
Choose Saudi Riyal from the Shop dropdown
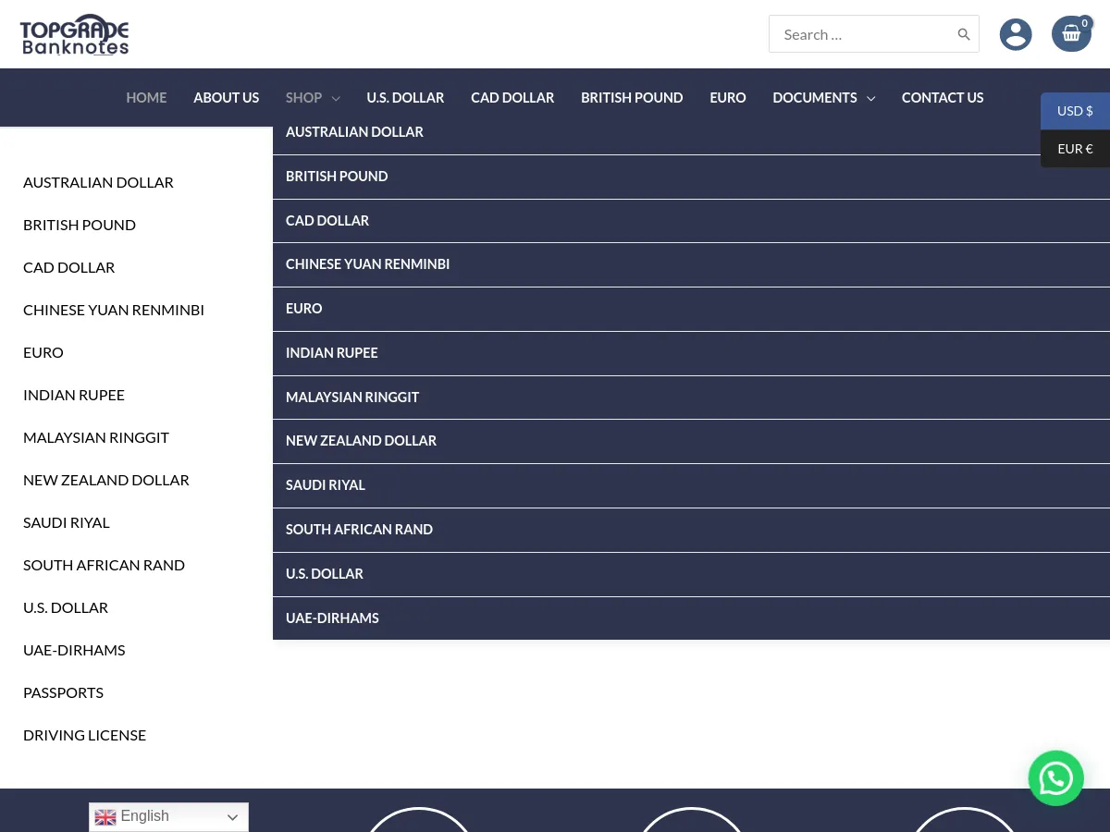[x=326, y=485]
